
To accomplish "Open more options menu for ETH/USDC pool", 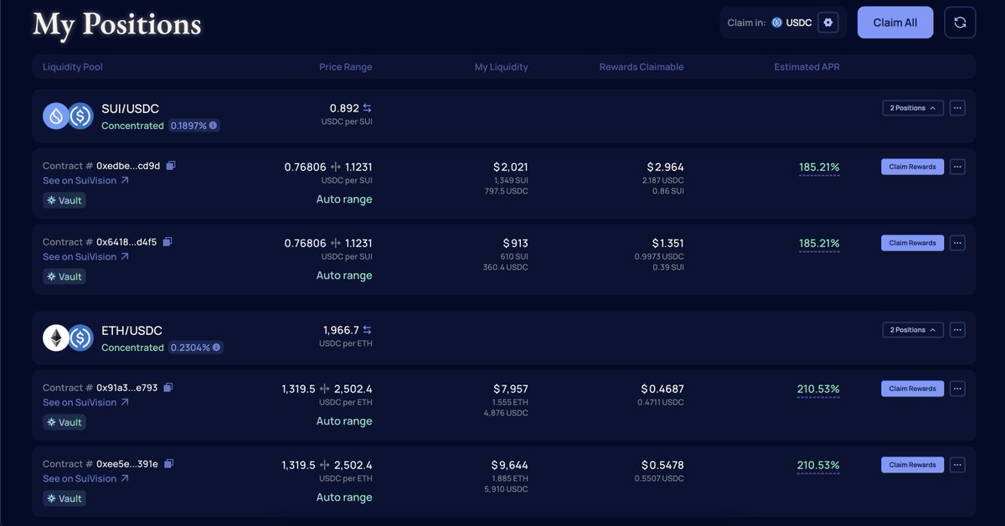I will pyautogui.click(x=958, y=330).
